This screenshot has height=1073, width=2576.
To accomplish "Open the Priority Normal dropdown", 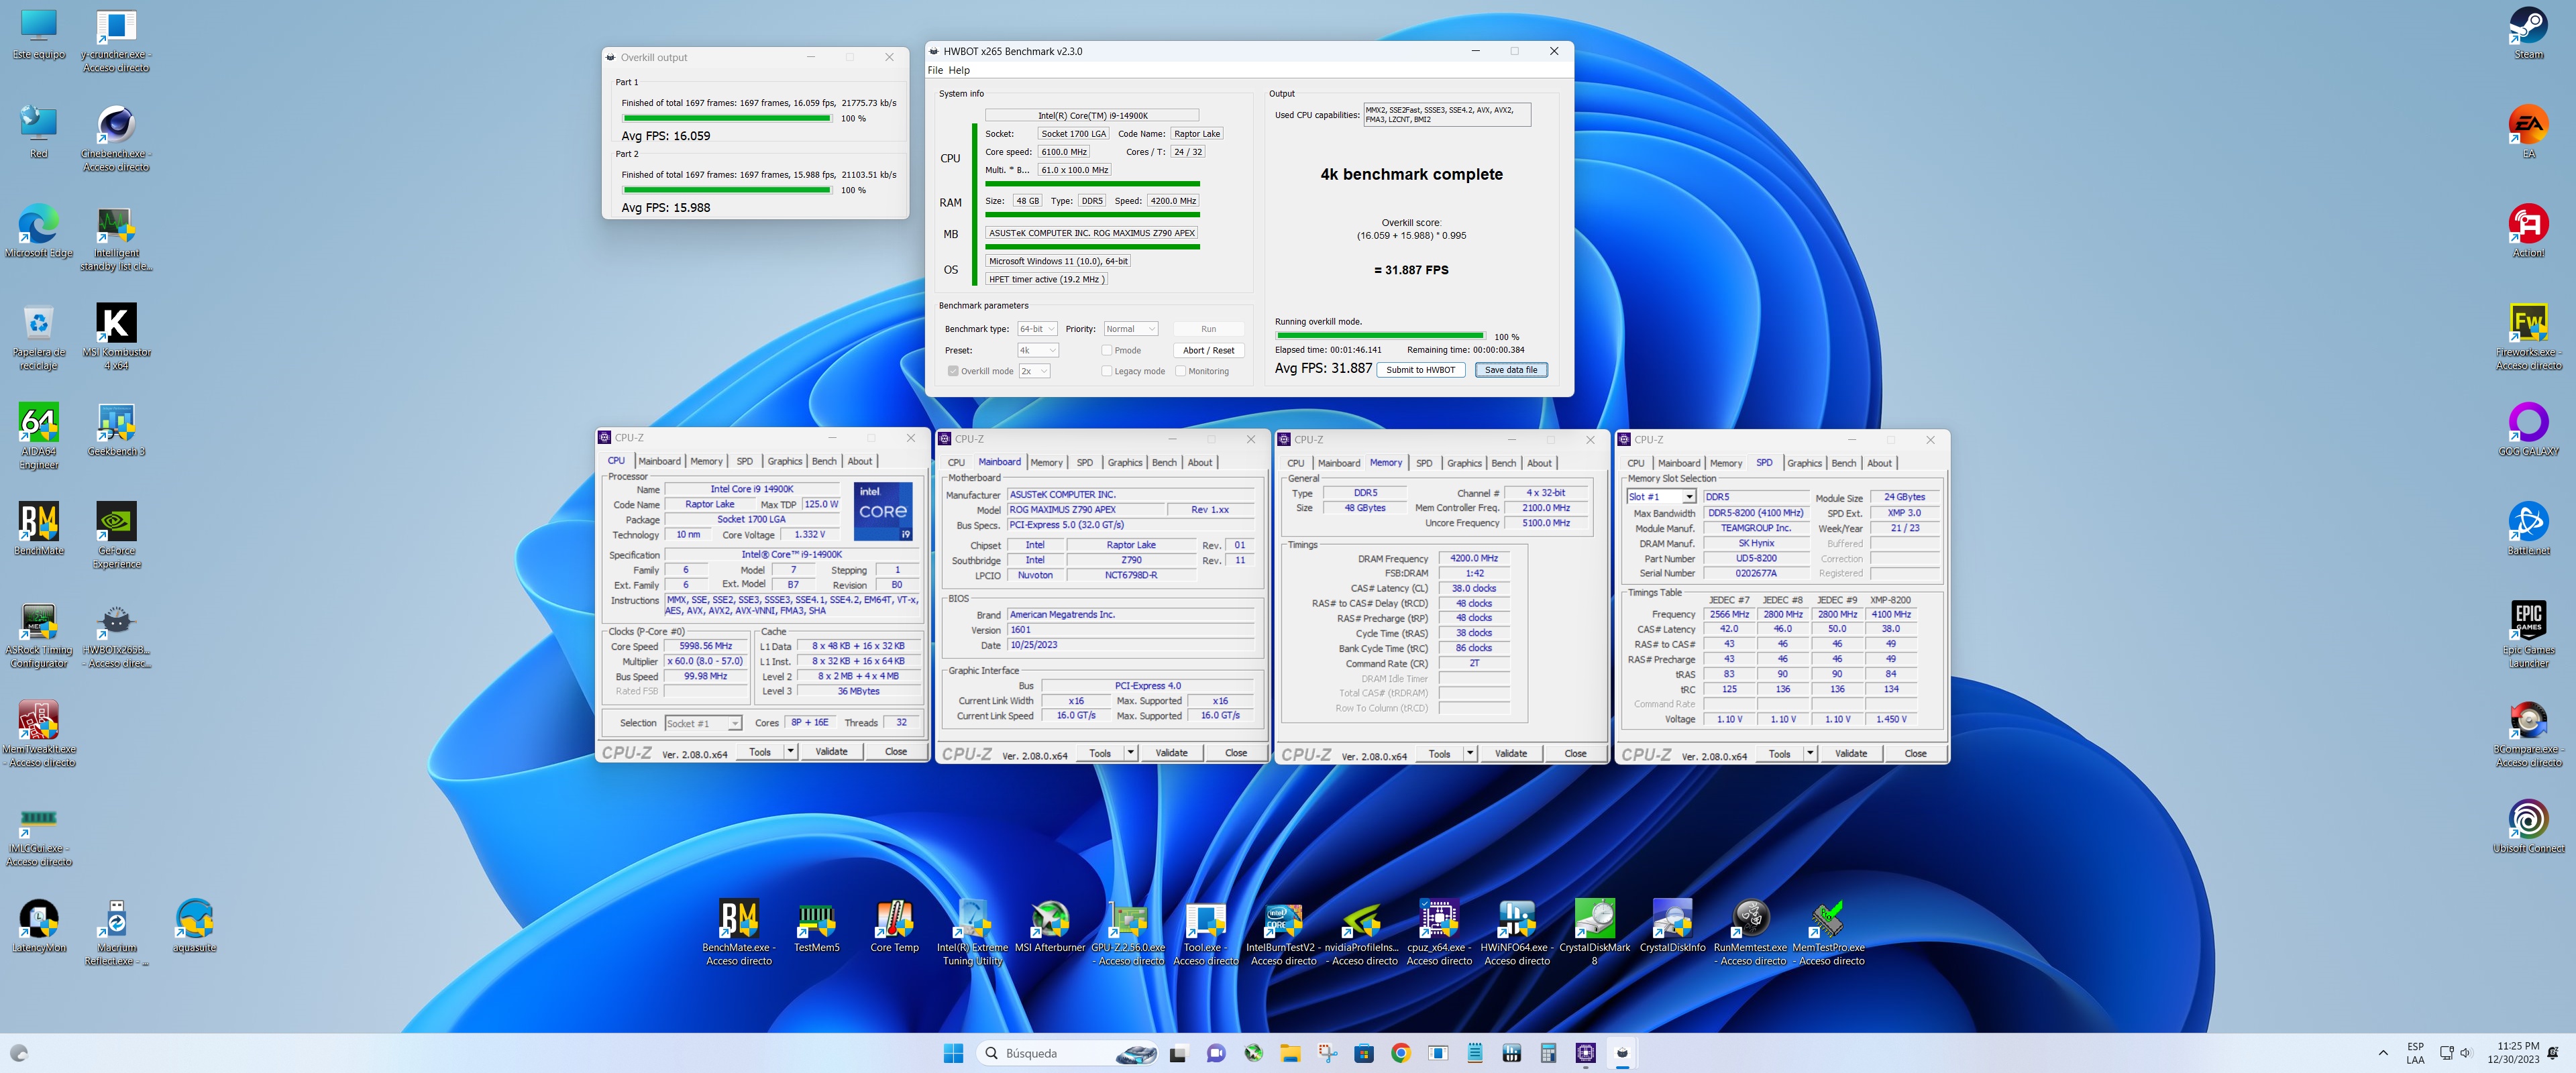I will (1131, 329).
